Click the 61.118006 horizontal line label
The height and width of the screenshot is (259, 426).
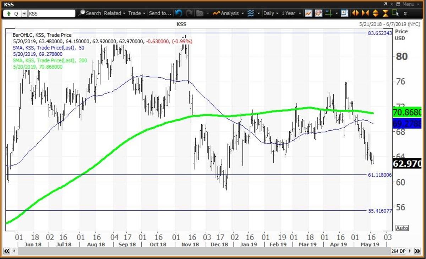[380, 175]
